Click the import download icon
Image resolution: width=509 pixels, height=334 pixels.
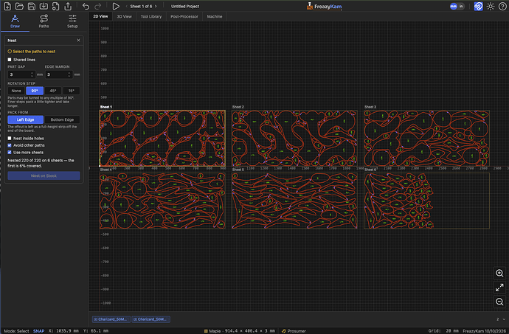44,6
